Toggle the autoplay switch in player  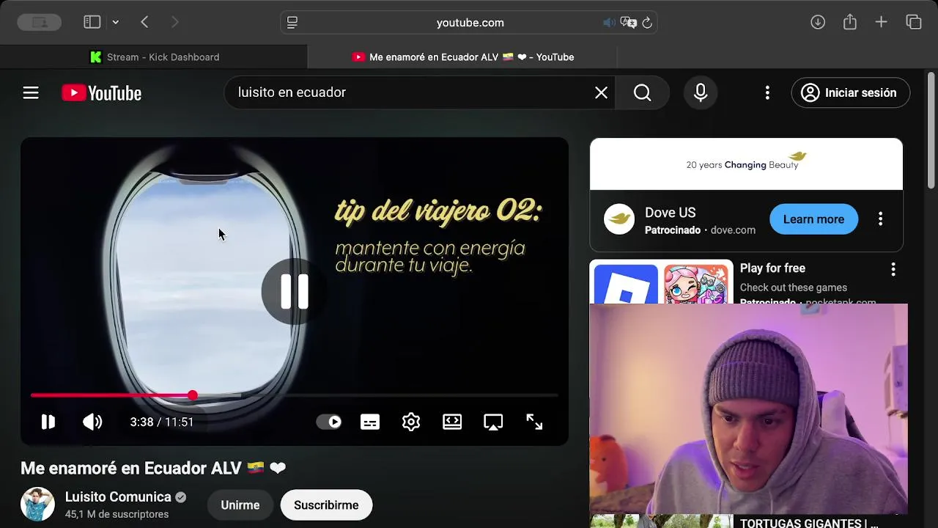tap(329, 422)
